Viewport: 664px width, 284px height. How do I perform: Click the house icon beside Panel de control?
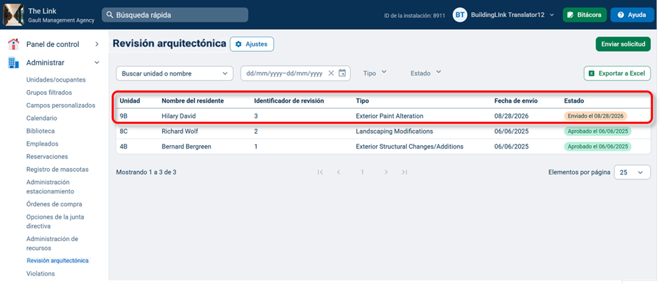(14, 44)
